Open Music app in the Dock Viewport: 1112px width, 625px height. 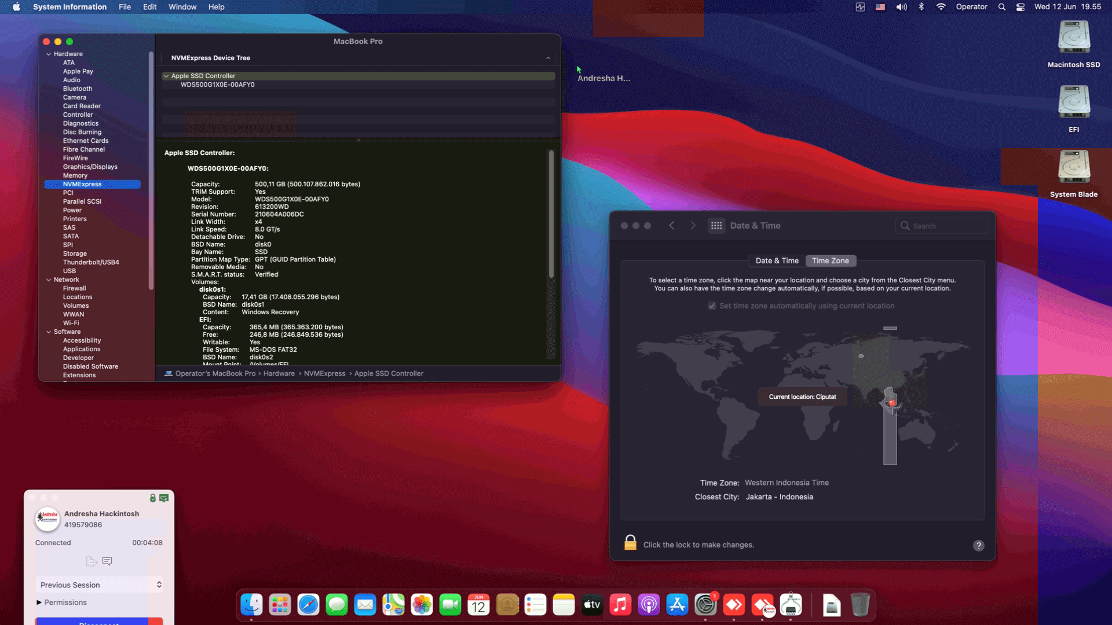[x=620, y=605]
